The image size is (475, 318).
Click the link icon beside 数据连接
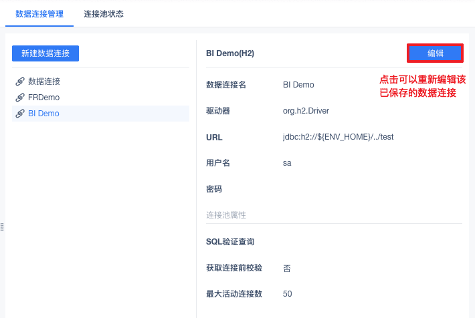click(x=19, y=82)
